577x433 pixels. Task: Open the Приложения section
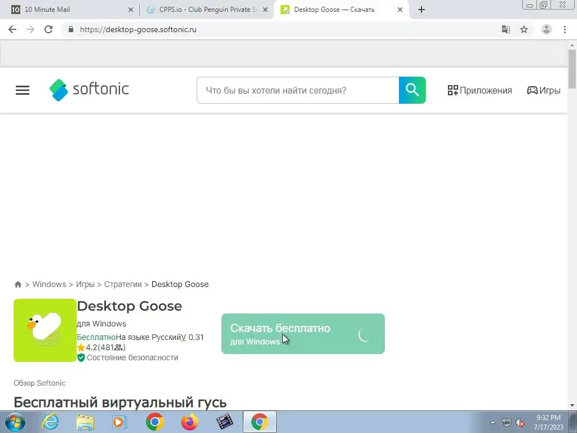pos(480,90)
